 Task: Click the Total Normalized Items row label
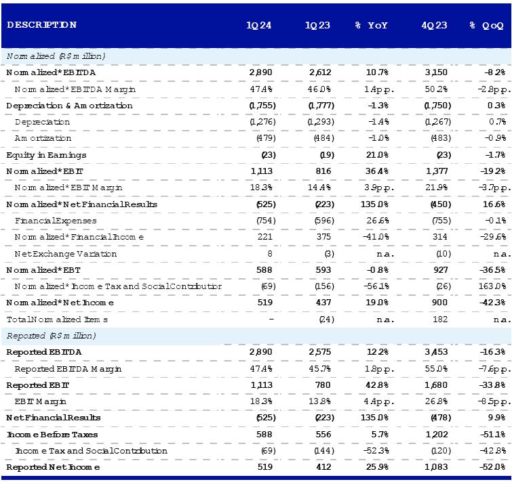coord(57,319)
